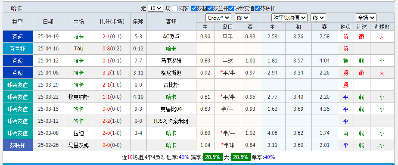Click the corner count 5-3
Screen dimensions: 398x165
click(138, 37)
